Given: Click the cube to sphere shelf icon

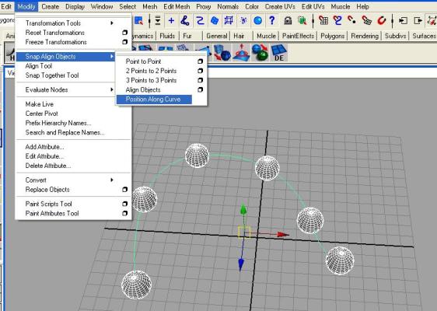Looking at the screenshot, I should 222,52.
